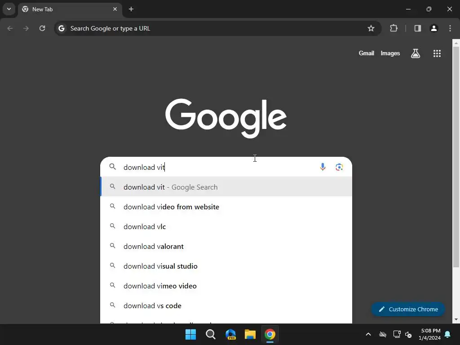The width and height of the screenshot is (460, 345).
Task: Open the Chrome profile avatar
Action: (x=434, y=28)
